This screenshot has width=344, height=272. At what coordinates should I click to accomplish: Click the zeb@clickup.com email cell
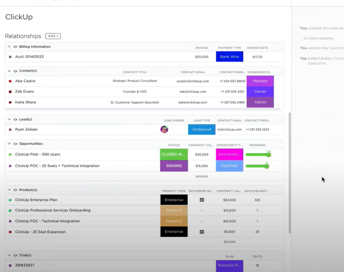coord(193,92)
